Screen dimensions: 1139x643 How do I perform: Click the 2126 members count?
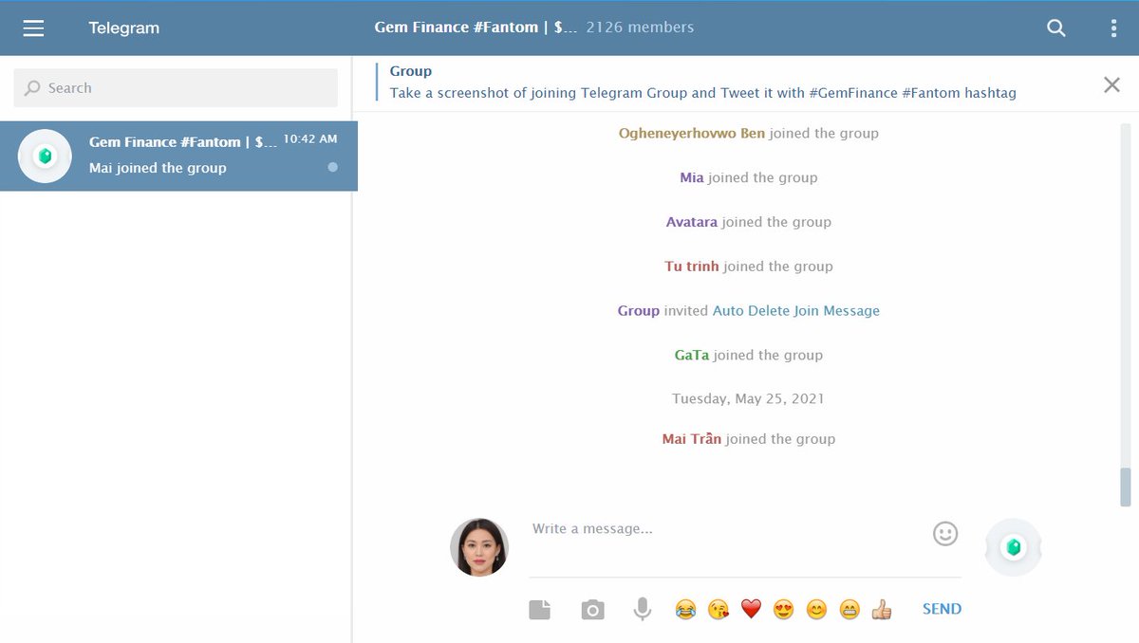click(x=640, y=28)
